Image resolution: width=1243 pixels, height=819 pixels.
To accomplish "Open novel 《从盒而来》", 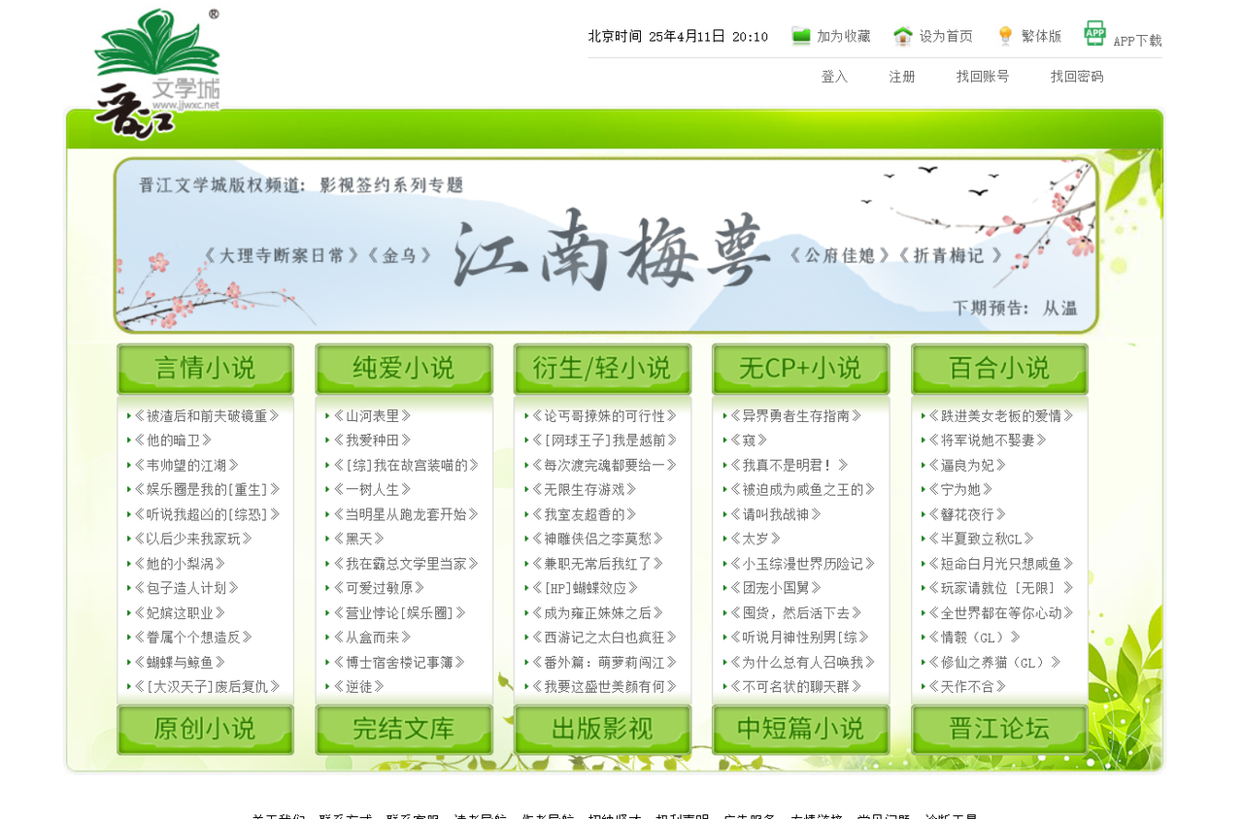I will 372,638.
